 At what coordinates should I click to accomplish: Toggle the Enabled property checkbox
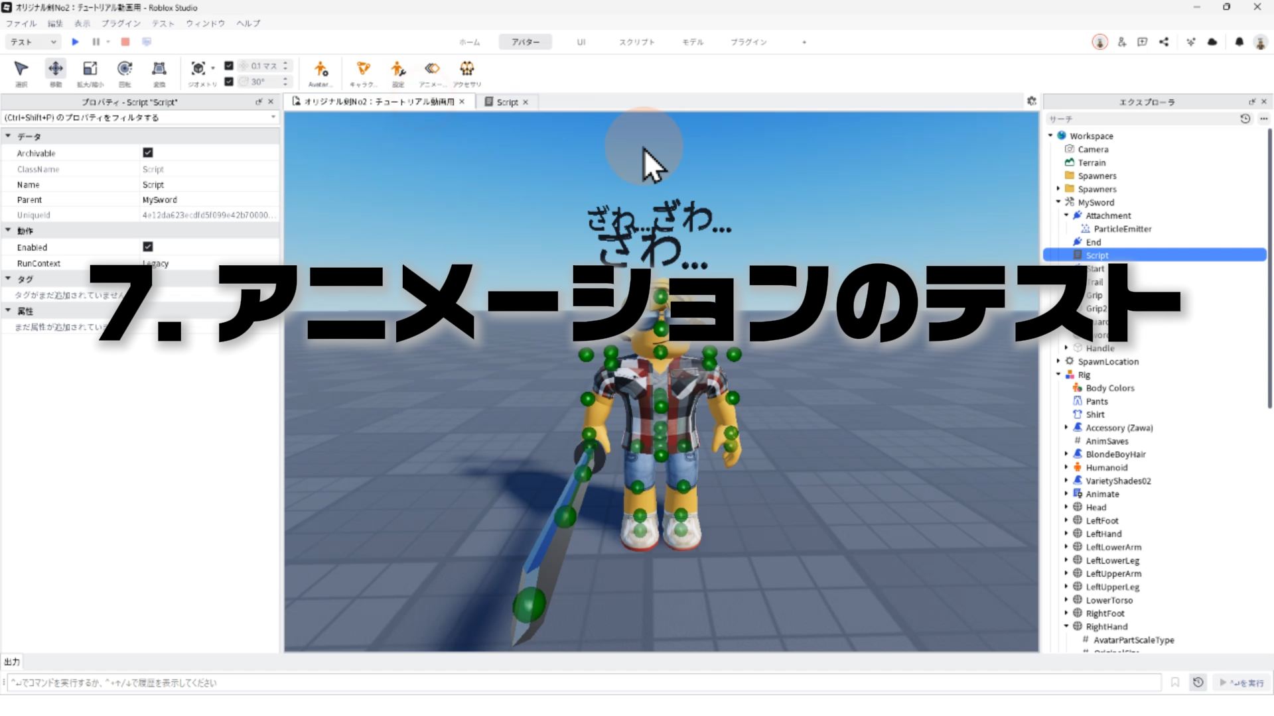(148, 247)
